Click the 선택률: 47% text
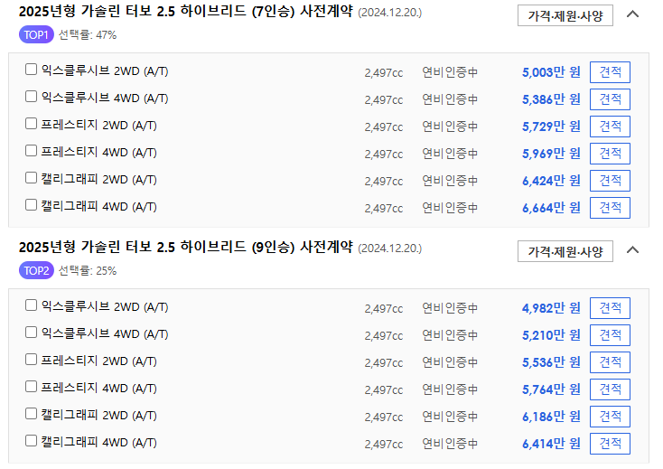The height and width of the screenshot is (469, 663). 88,34
